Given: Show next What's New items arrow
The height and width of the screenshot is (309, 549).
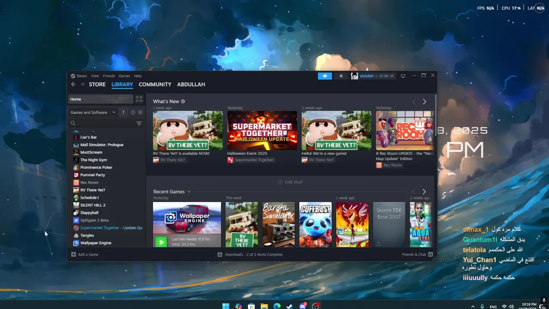Looking at the screenshot, I should click(425, 102).
